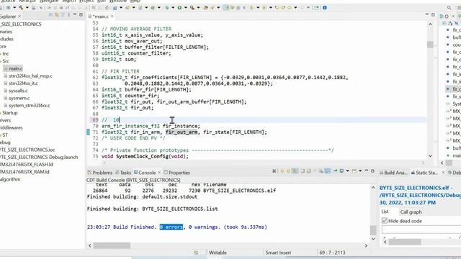The width and height of the screenshot is (461, 259).
Task: Switch to the Tasks tab
Action: pyautogui.click(x=123, y=173)
